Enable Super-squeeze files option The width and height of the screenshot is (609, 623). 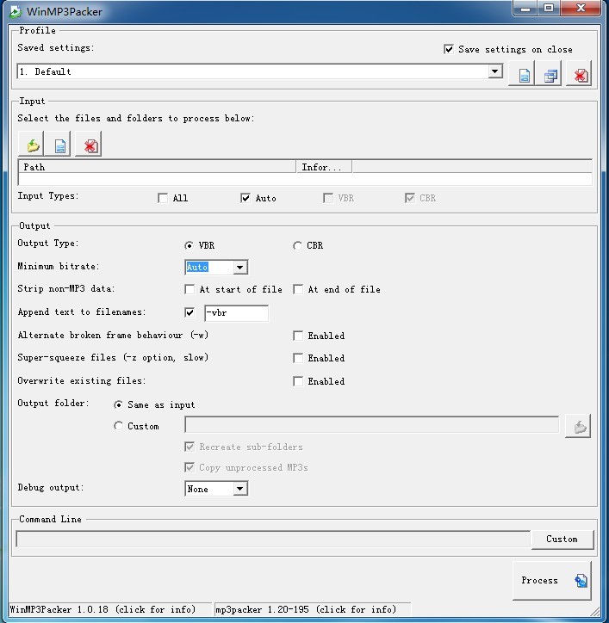(x=298, y=358)
